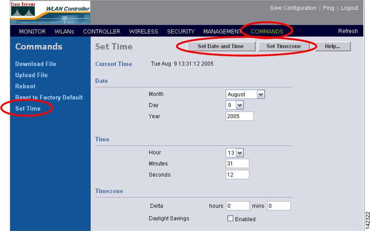Select Set Time in the sidebar

click(28, 108)
